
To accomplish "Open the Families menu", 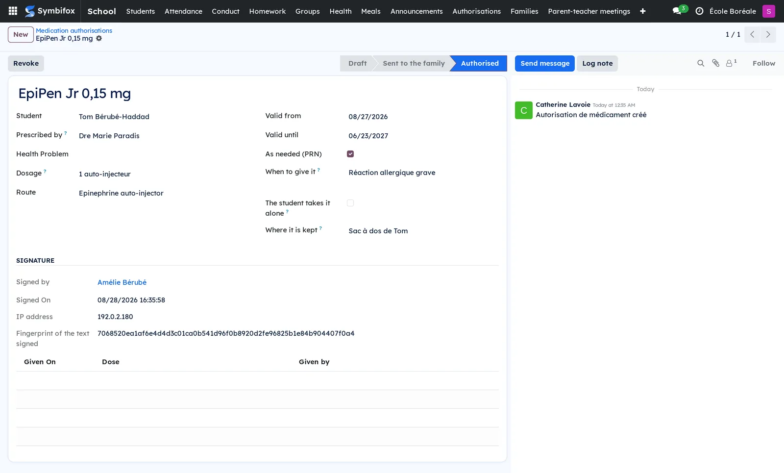I will click(524, 11).
